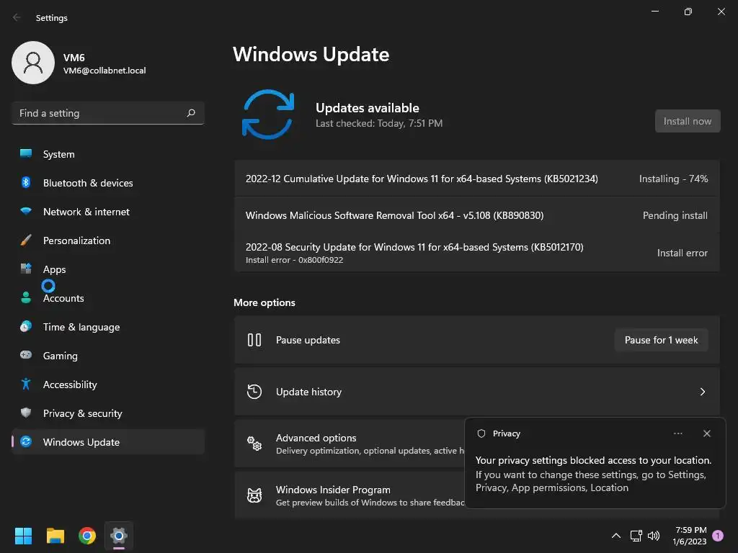Open the Update history row

click(477, 391)
